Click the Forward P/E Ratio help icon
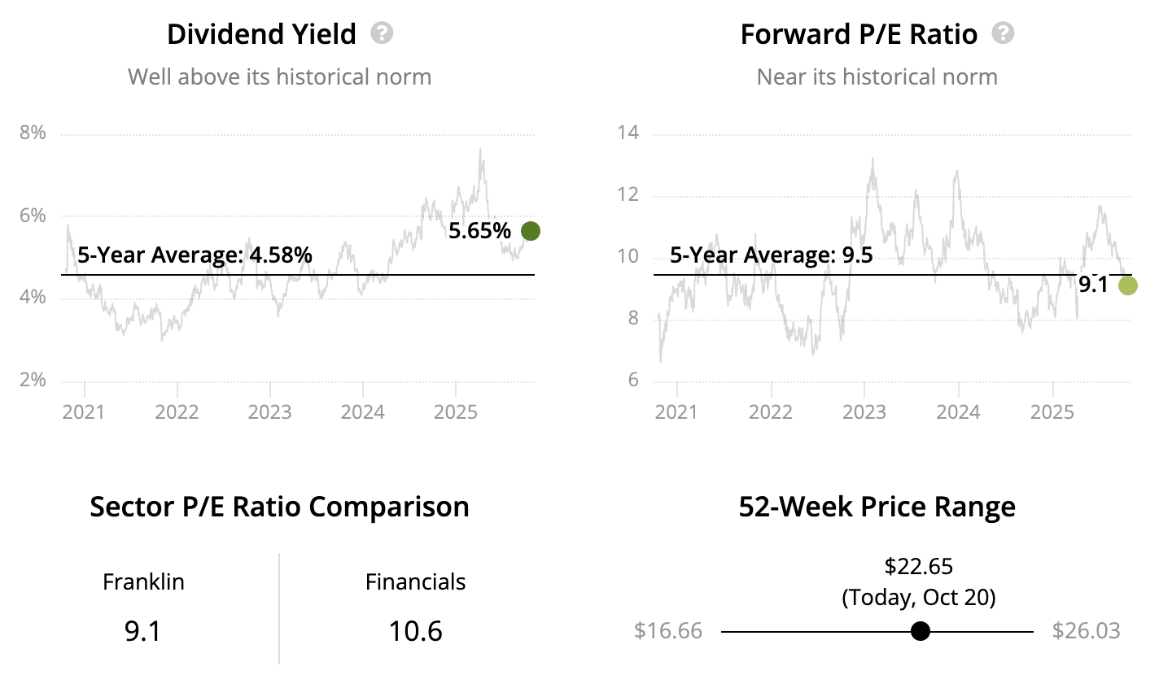This screenshot has width=1159, height=688. 1003,33
